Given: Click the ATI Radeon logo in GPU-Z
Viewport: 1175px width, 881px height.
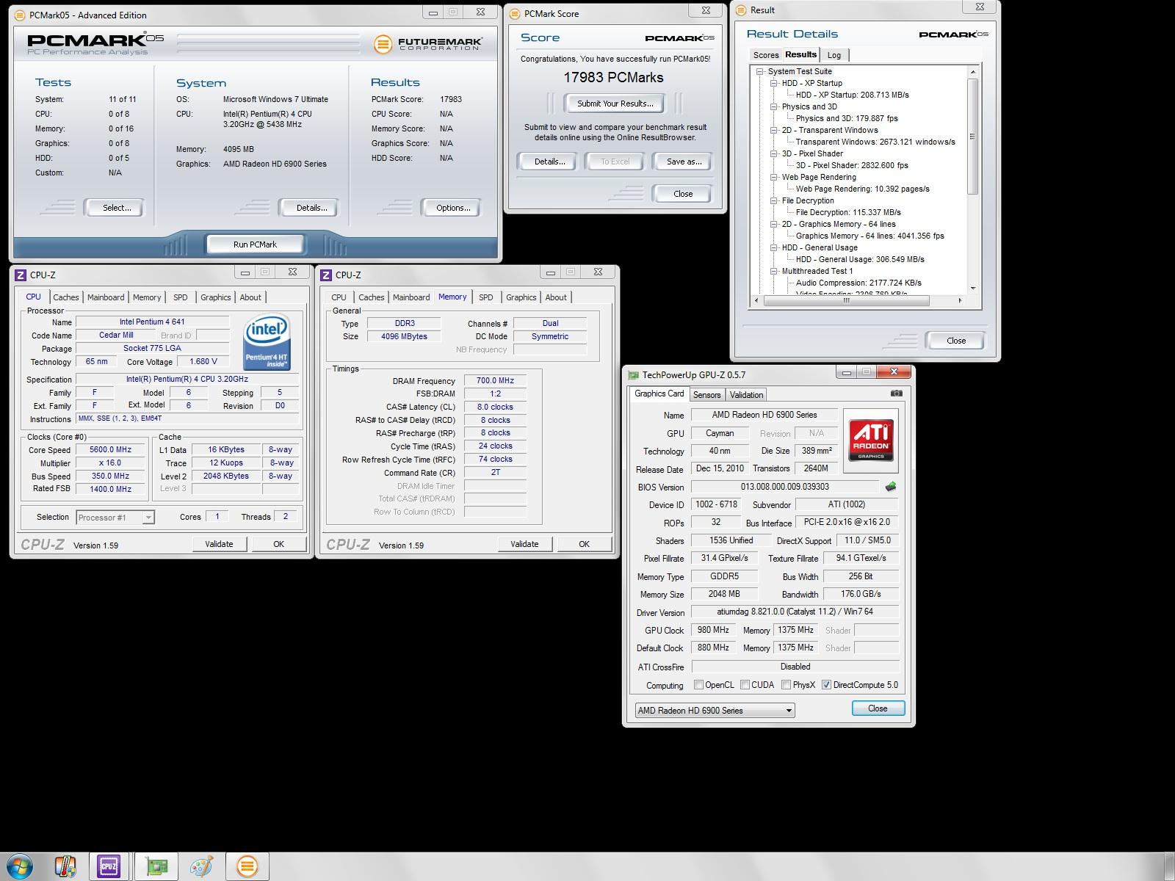Looking at the screenshot, I should (x=871, y=439).
